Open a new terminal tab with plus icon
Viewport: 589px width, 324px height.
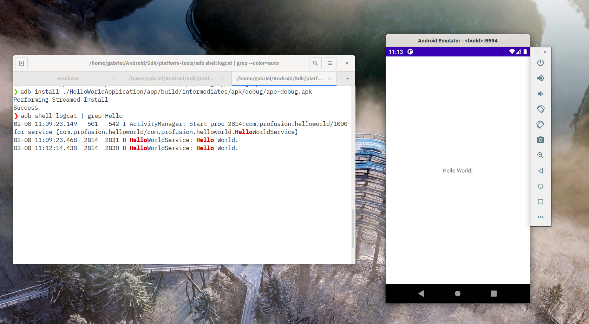pos(21,63)
